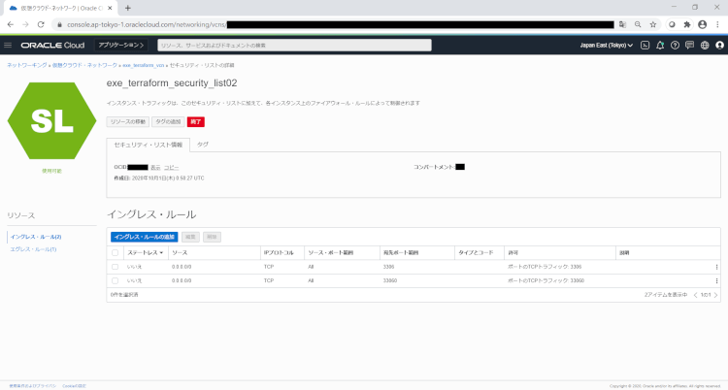Open the Chrome profile icon
Screen dimensions: 728x390
703,24
